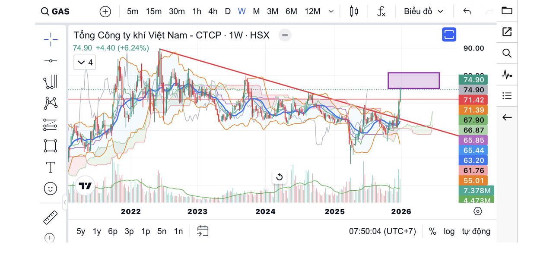The height and width of the screenshot is (255, 553).
Task: Open the pulse activity icon in right sidebar
Action: click(x=507, y=75)
